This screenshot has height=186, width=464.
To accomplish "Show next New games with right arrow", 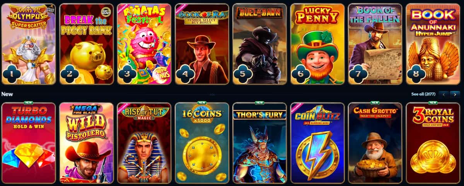I will tap(455, 94).
